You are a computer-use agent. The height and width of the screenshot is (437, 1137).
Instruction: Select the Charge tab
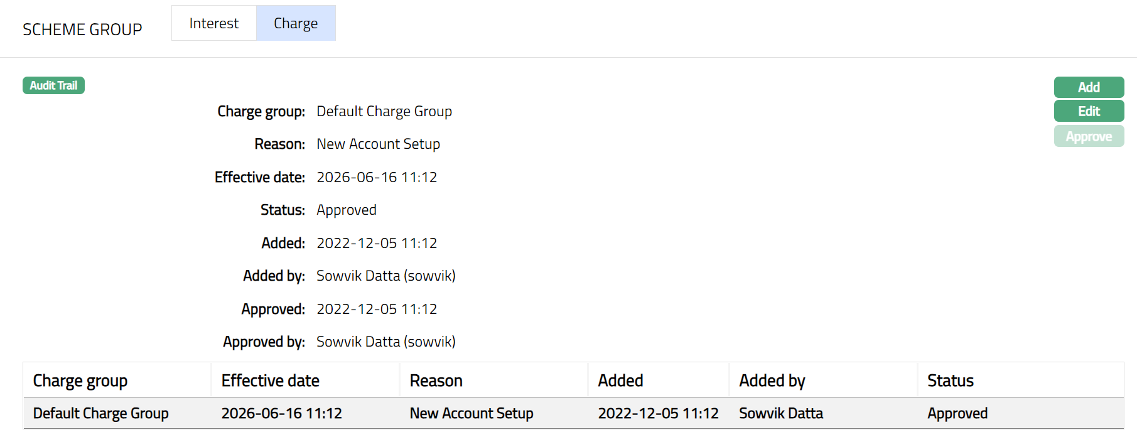click(296, 23)
